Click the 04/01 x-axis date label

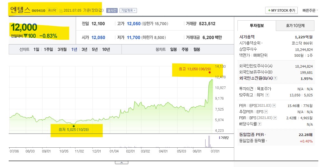pyautogui.click(x=163, y=151)
